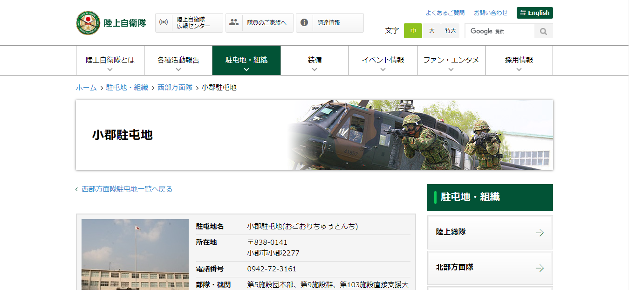Switch language with the English button

535,13
